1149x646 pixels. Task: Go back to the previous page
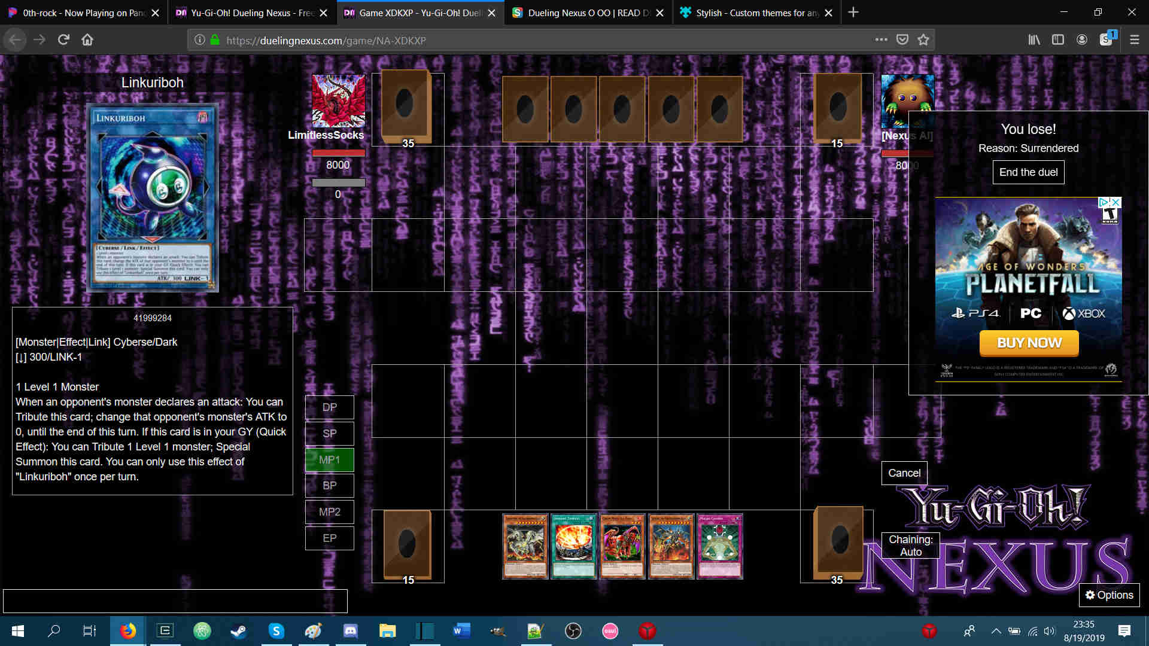15,40
